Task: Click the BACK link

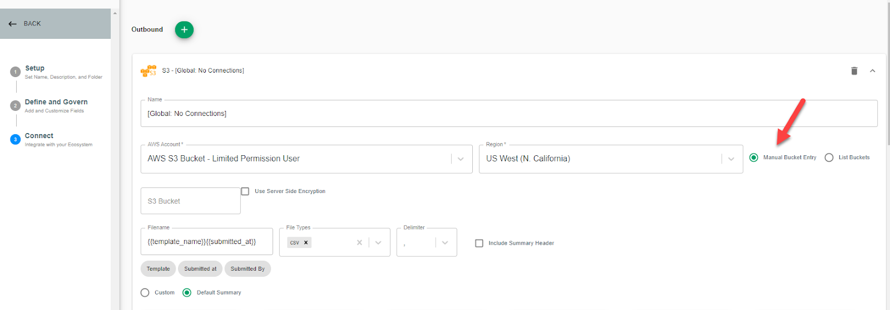Action: (x=32, y=24)
